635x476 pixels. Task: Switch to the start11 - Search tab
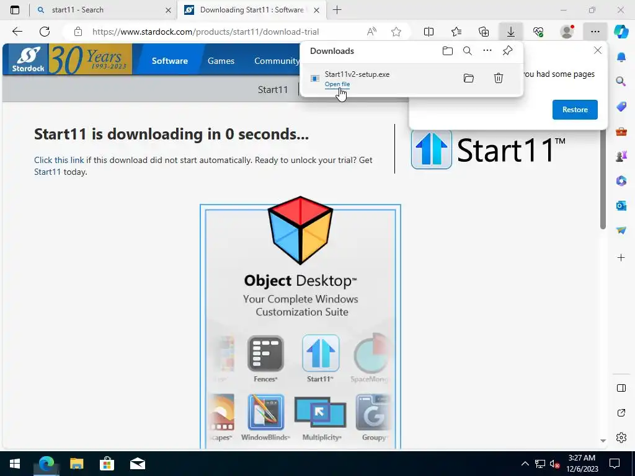click(x=104, y=10)
